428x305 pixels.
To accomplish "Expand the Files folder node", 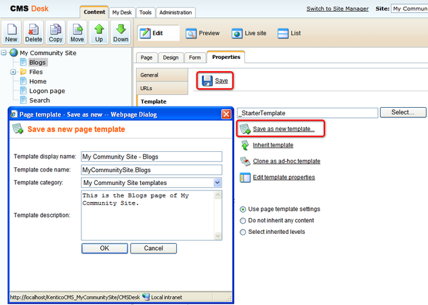I will coord(13,72).
